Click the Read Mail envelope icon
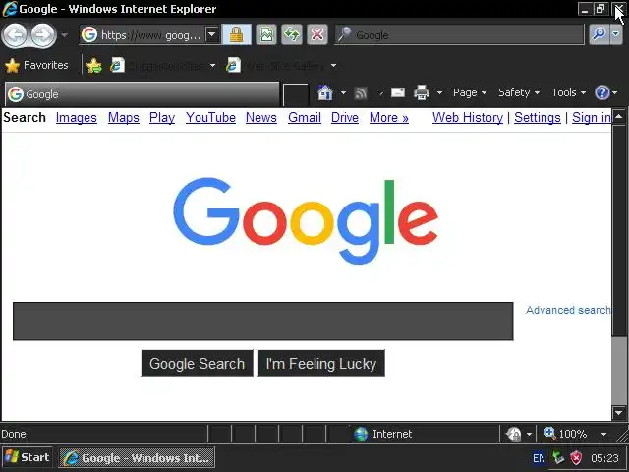Screen dimensions: 629x472 pyautogui.click(x=397, y=92)
